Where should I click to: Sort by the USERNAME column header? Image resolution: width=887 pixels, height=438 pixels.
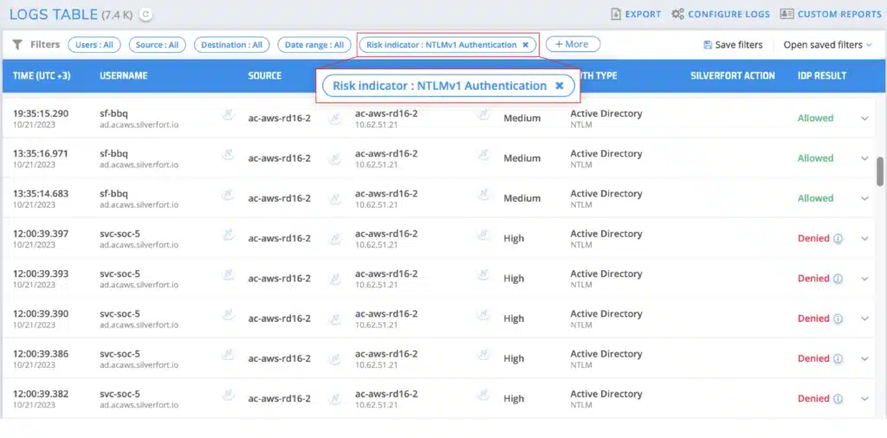coord(123,75)
